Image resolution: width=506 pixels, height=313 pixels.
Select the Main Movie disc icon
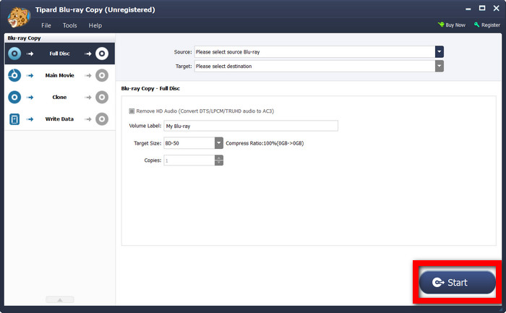pos(14,75)
